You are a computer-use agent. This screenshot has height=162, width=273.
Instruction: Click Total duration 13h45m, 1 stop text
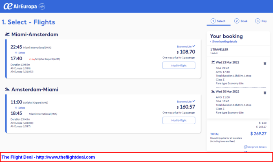[x=233, y=105]
